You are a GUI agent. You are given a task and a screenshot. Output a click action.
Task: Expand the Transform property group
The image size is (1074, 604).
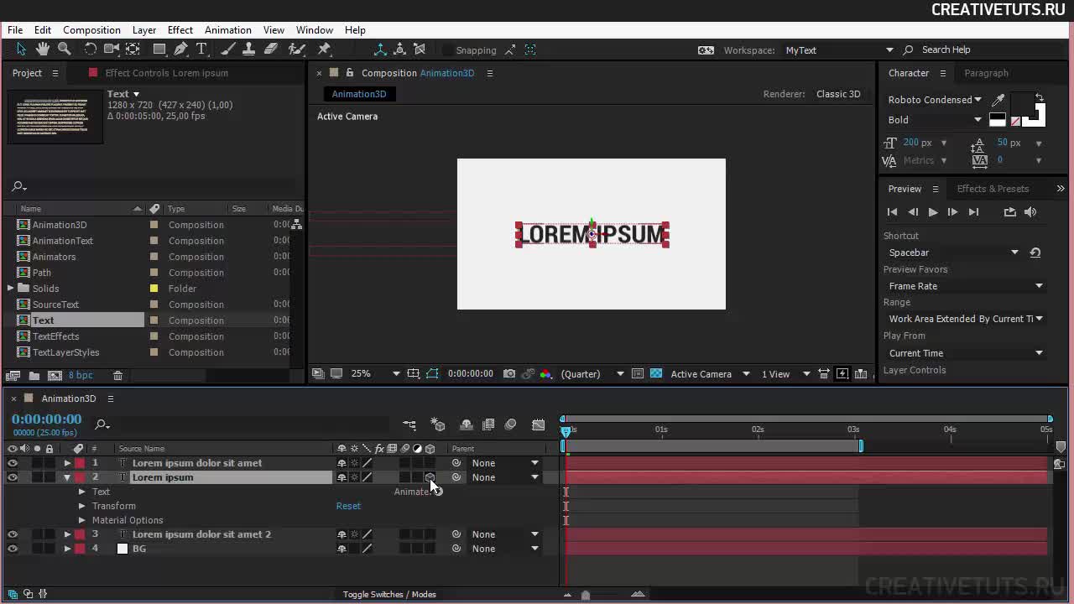82,506
